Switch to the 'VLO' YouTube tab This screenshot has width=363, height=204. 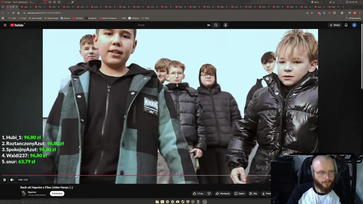82,7
